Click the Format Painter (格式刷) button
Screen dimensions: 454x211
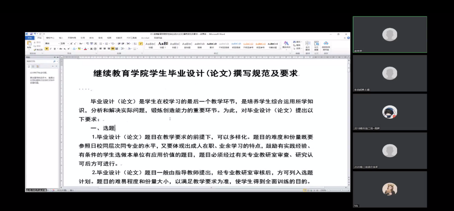coord(38,50)
